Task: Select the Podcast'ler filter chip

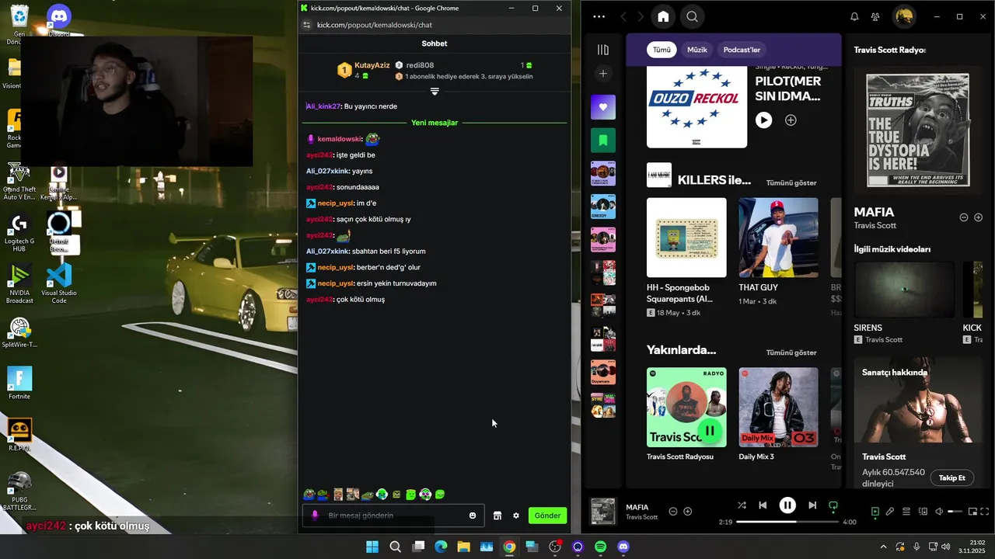Action: click(742, 50)
